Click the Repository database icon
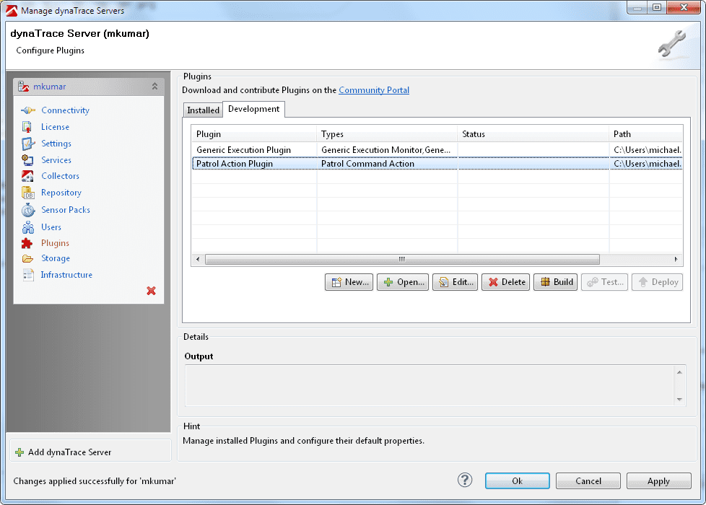The image size is (706, 505). [x=28, y=193]
